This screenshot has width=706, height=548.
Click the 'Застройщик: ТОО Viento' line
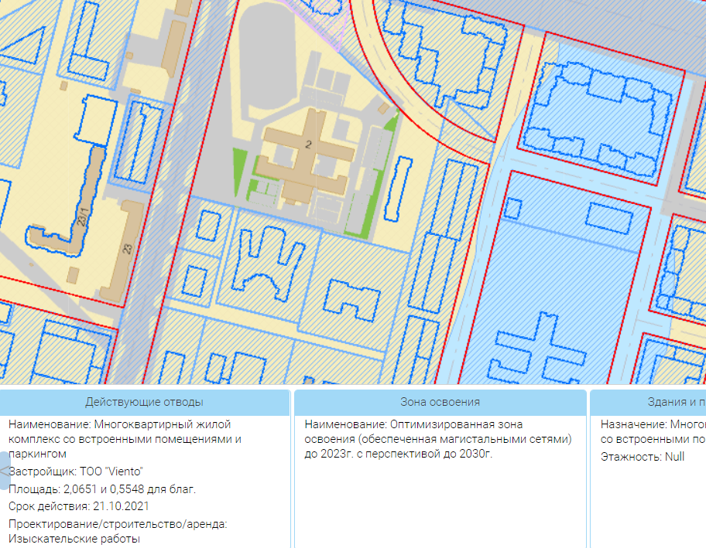[x=76, y=471]
